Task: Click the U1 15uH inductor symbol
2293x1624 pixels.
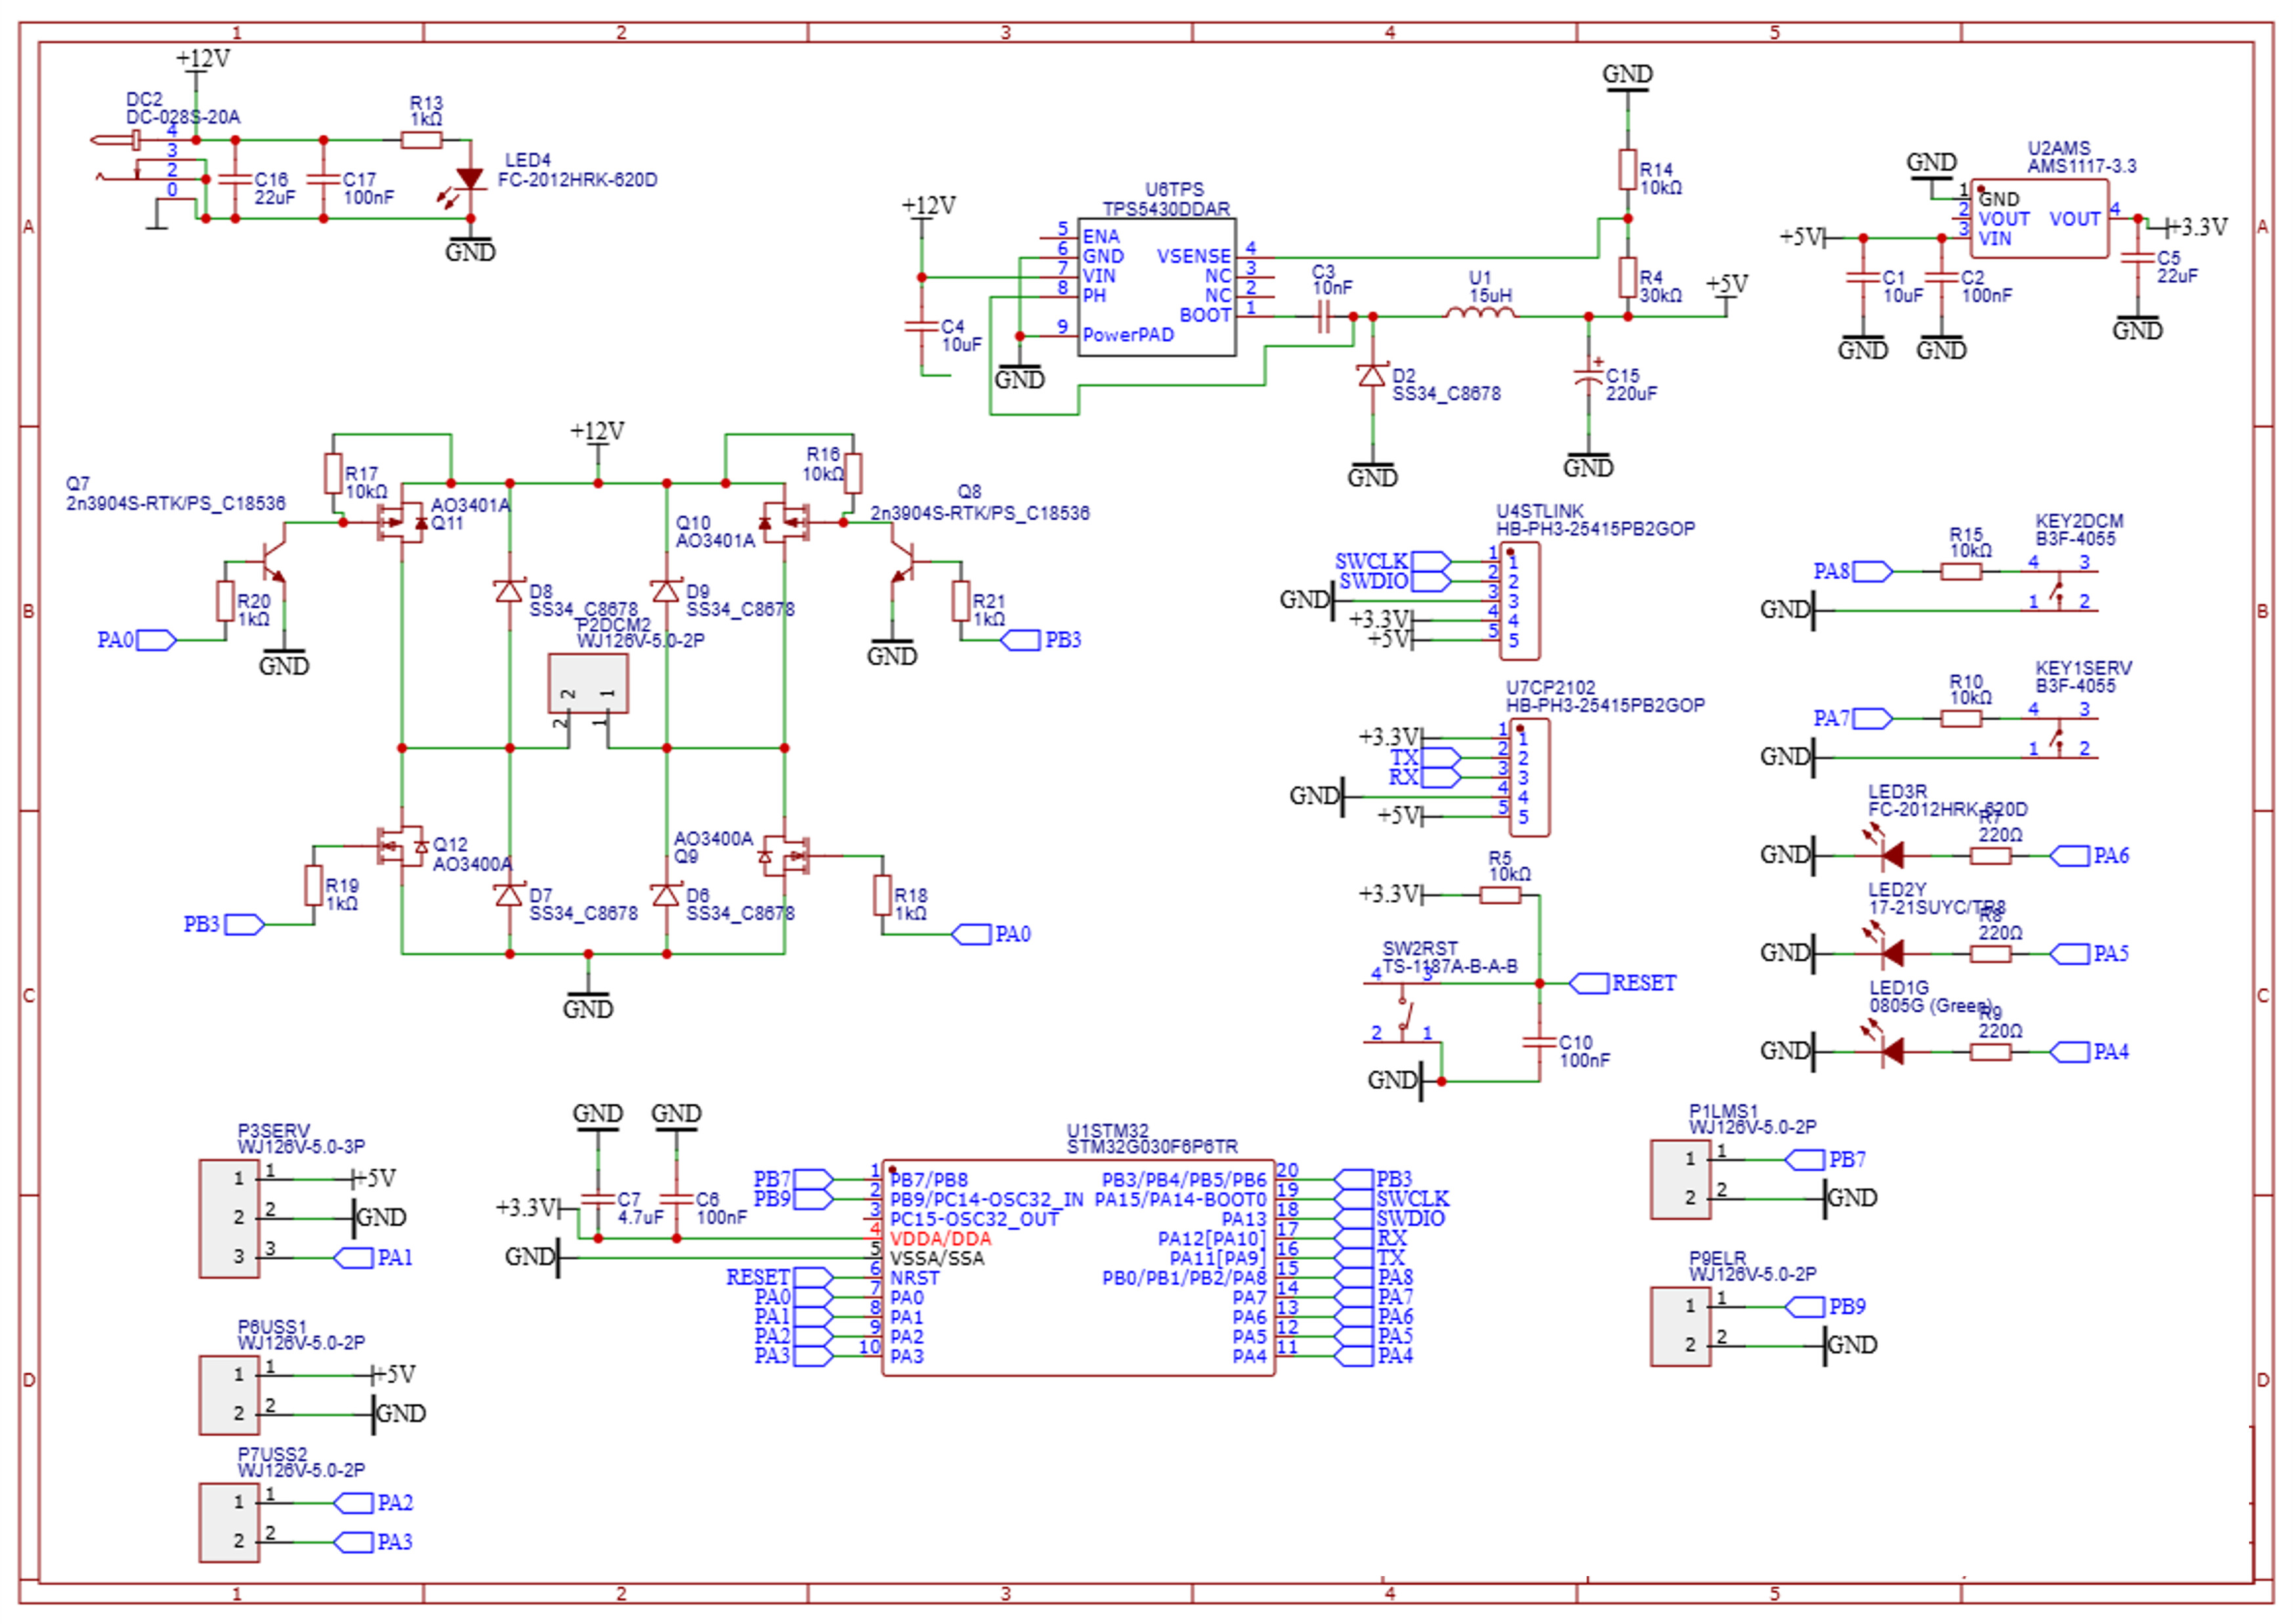Action: click(1480, 314)
